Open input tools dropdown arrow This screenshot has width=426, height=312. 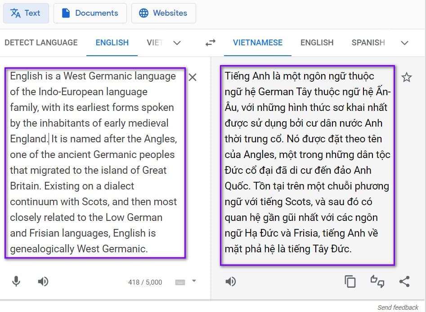point(194,281)
